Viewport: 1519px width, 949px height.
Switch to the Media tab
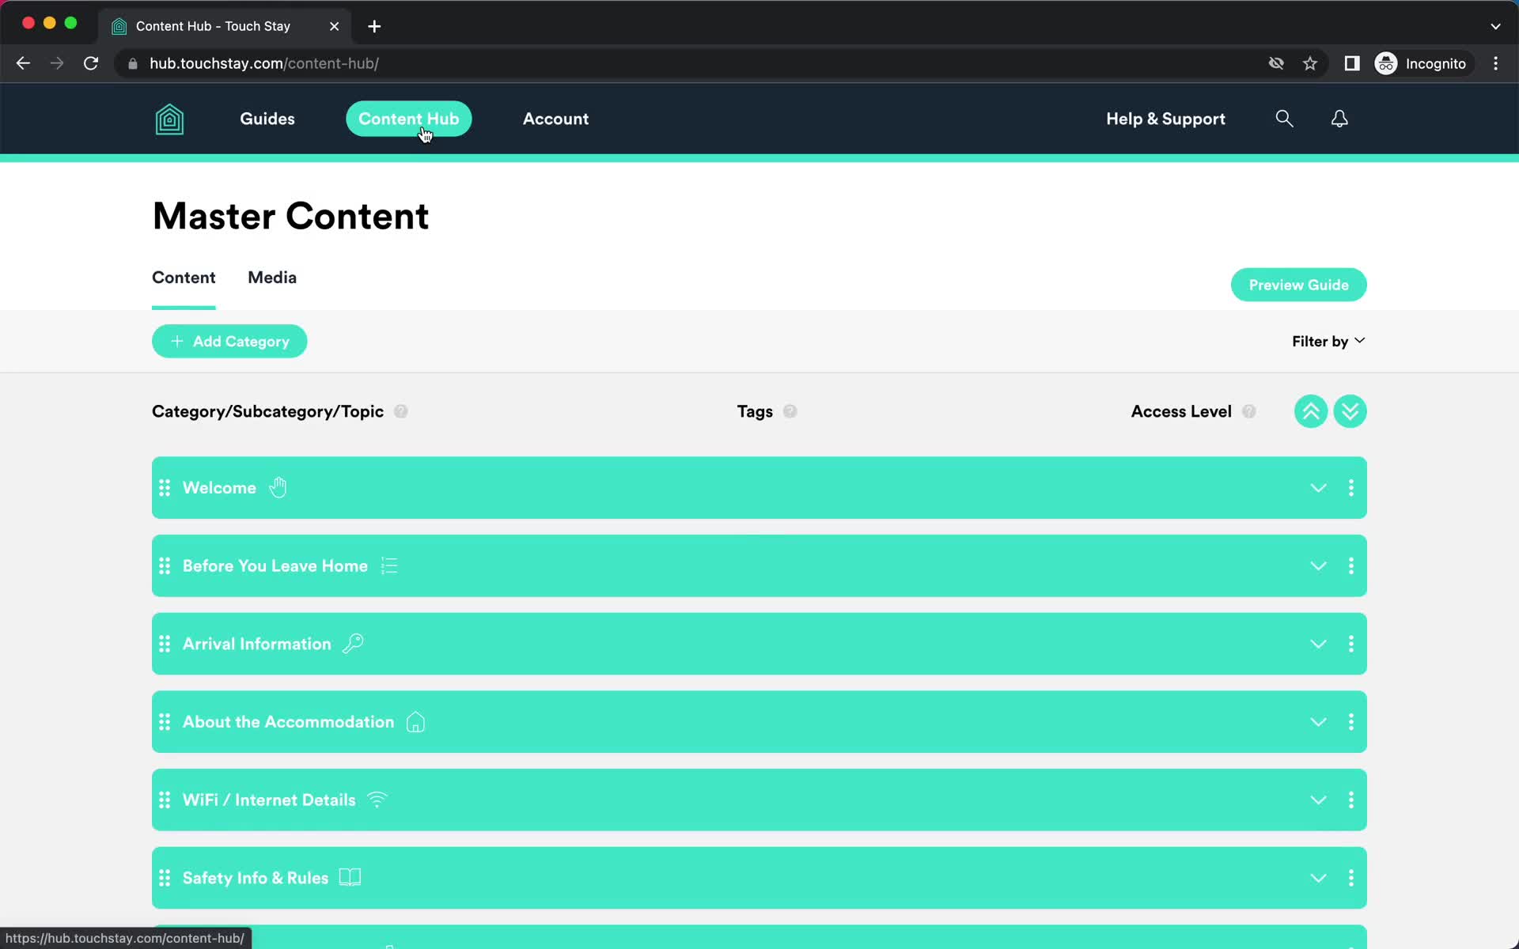click(272, 277)
